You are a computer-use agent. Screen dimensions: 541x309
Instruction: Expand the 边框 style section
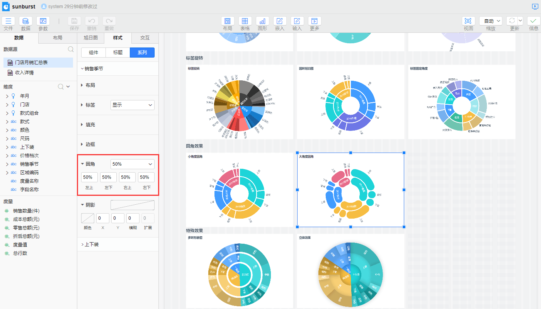pos(82,144)
